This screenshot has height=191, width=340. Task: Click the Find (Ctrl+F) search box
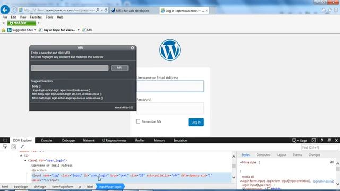coord(319,147)
